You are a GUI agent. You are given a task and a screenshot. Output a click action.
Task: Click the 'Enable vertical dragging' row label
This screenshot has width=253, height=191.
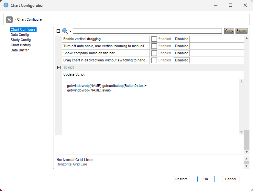82,39
